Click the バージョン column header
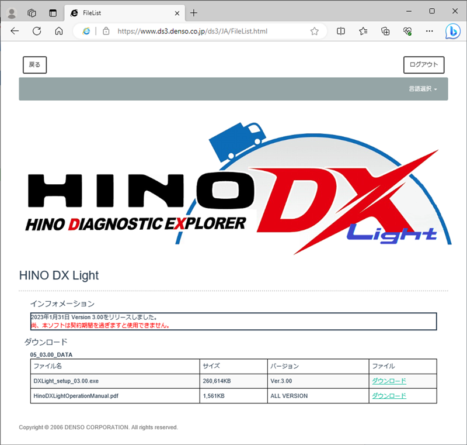 [x=318, y=366]
